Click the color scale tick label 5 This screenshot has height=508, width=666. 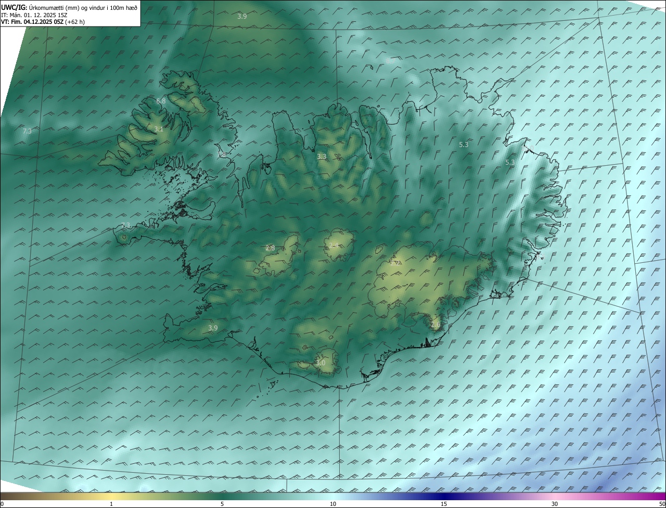coord(222,504)
